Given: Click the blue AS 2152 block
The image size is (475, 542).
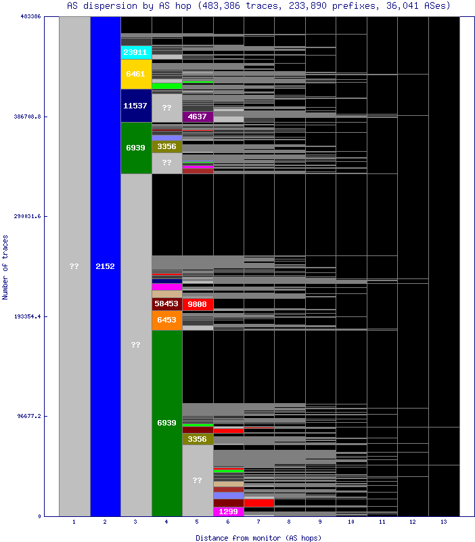Looking at the screenshot, I should coord(105,266).
